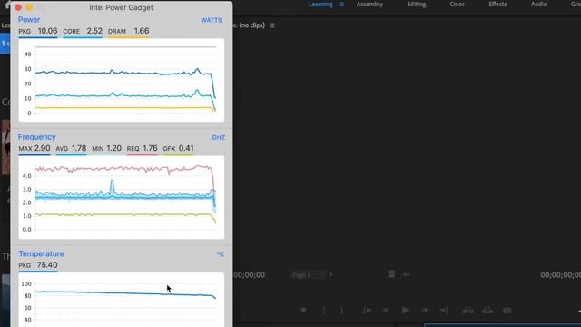This screenshot has height=327, width=581.
Task: Click the PKG power value 10.06
Action: (x=48, y=31)
